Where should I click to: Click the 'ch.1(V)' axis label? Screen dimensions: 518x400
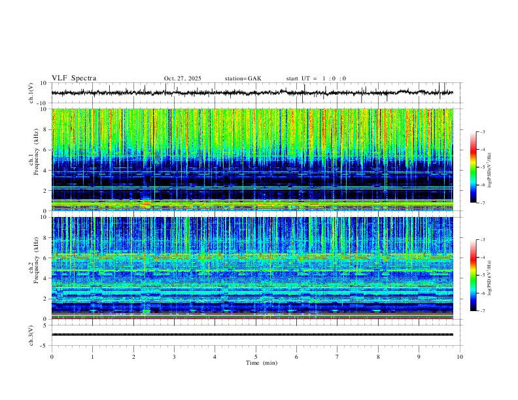tap(31, 93)
